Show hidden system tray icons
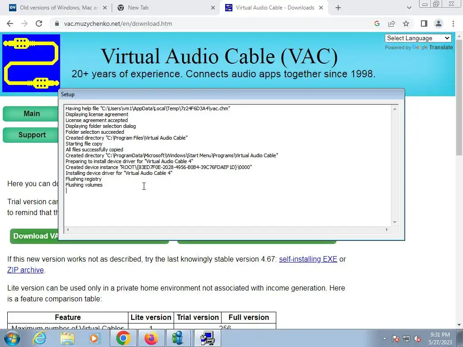 click(x=384, y=338)
